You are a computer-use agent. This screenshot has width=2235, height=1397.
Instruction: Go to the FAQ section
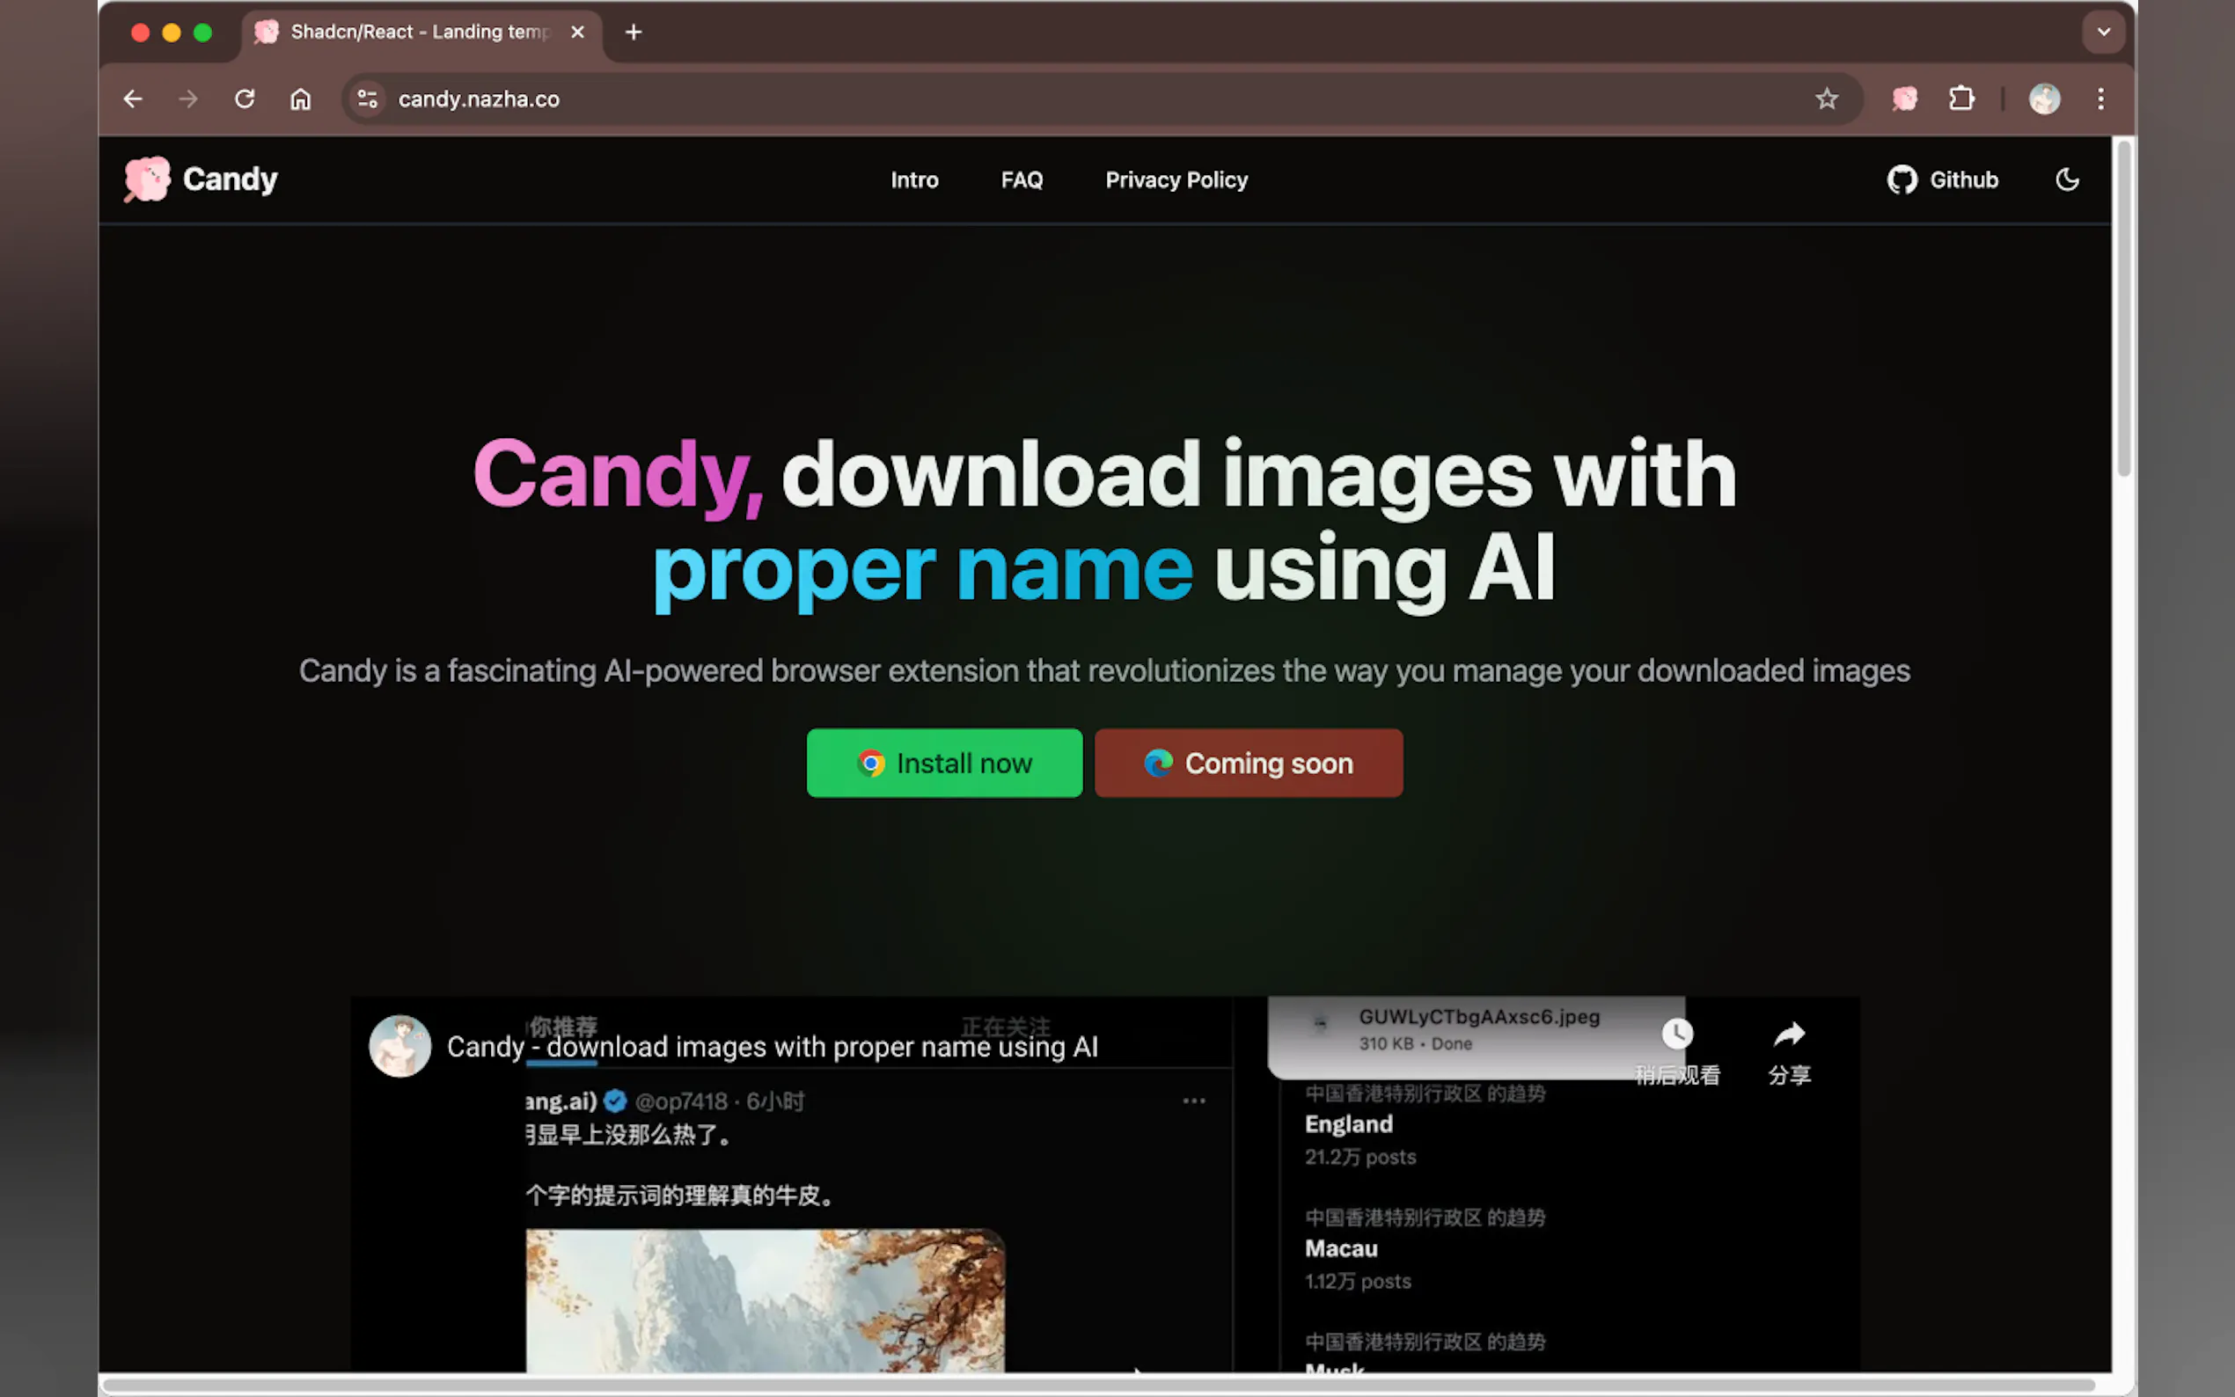pyautogui.click(x=1021, y=180)
